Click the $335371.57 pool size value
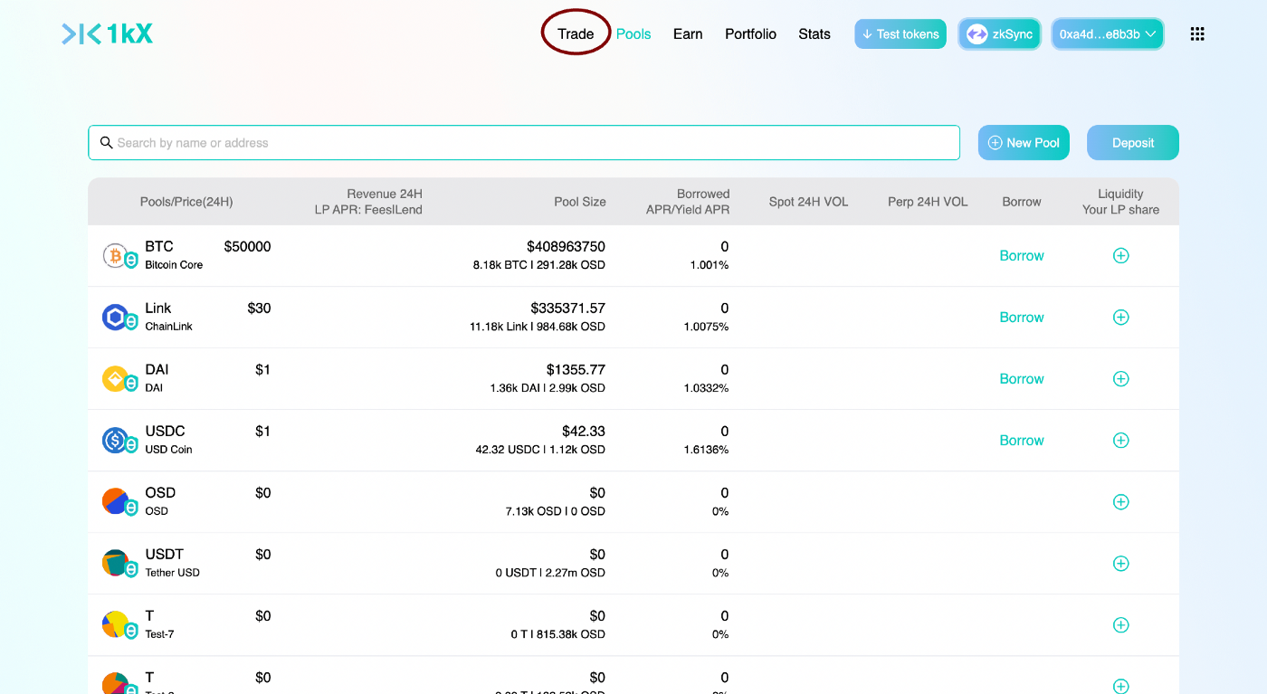This screenshot has height=694, width=1267. pyautogui.click(x=567, y=309)
